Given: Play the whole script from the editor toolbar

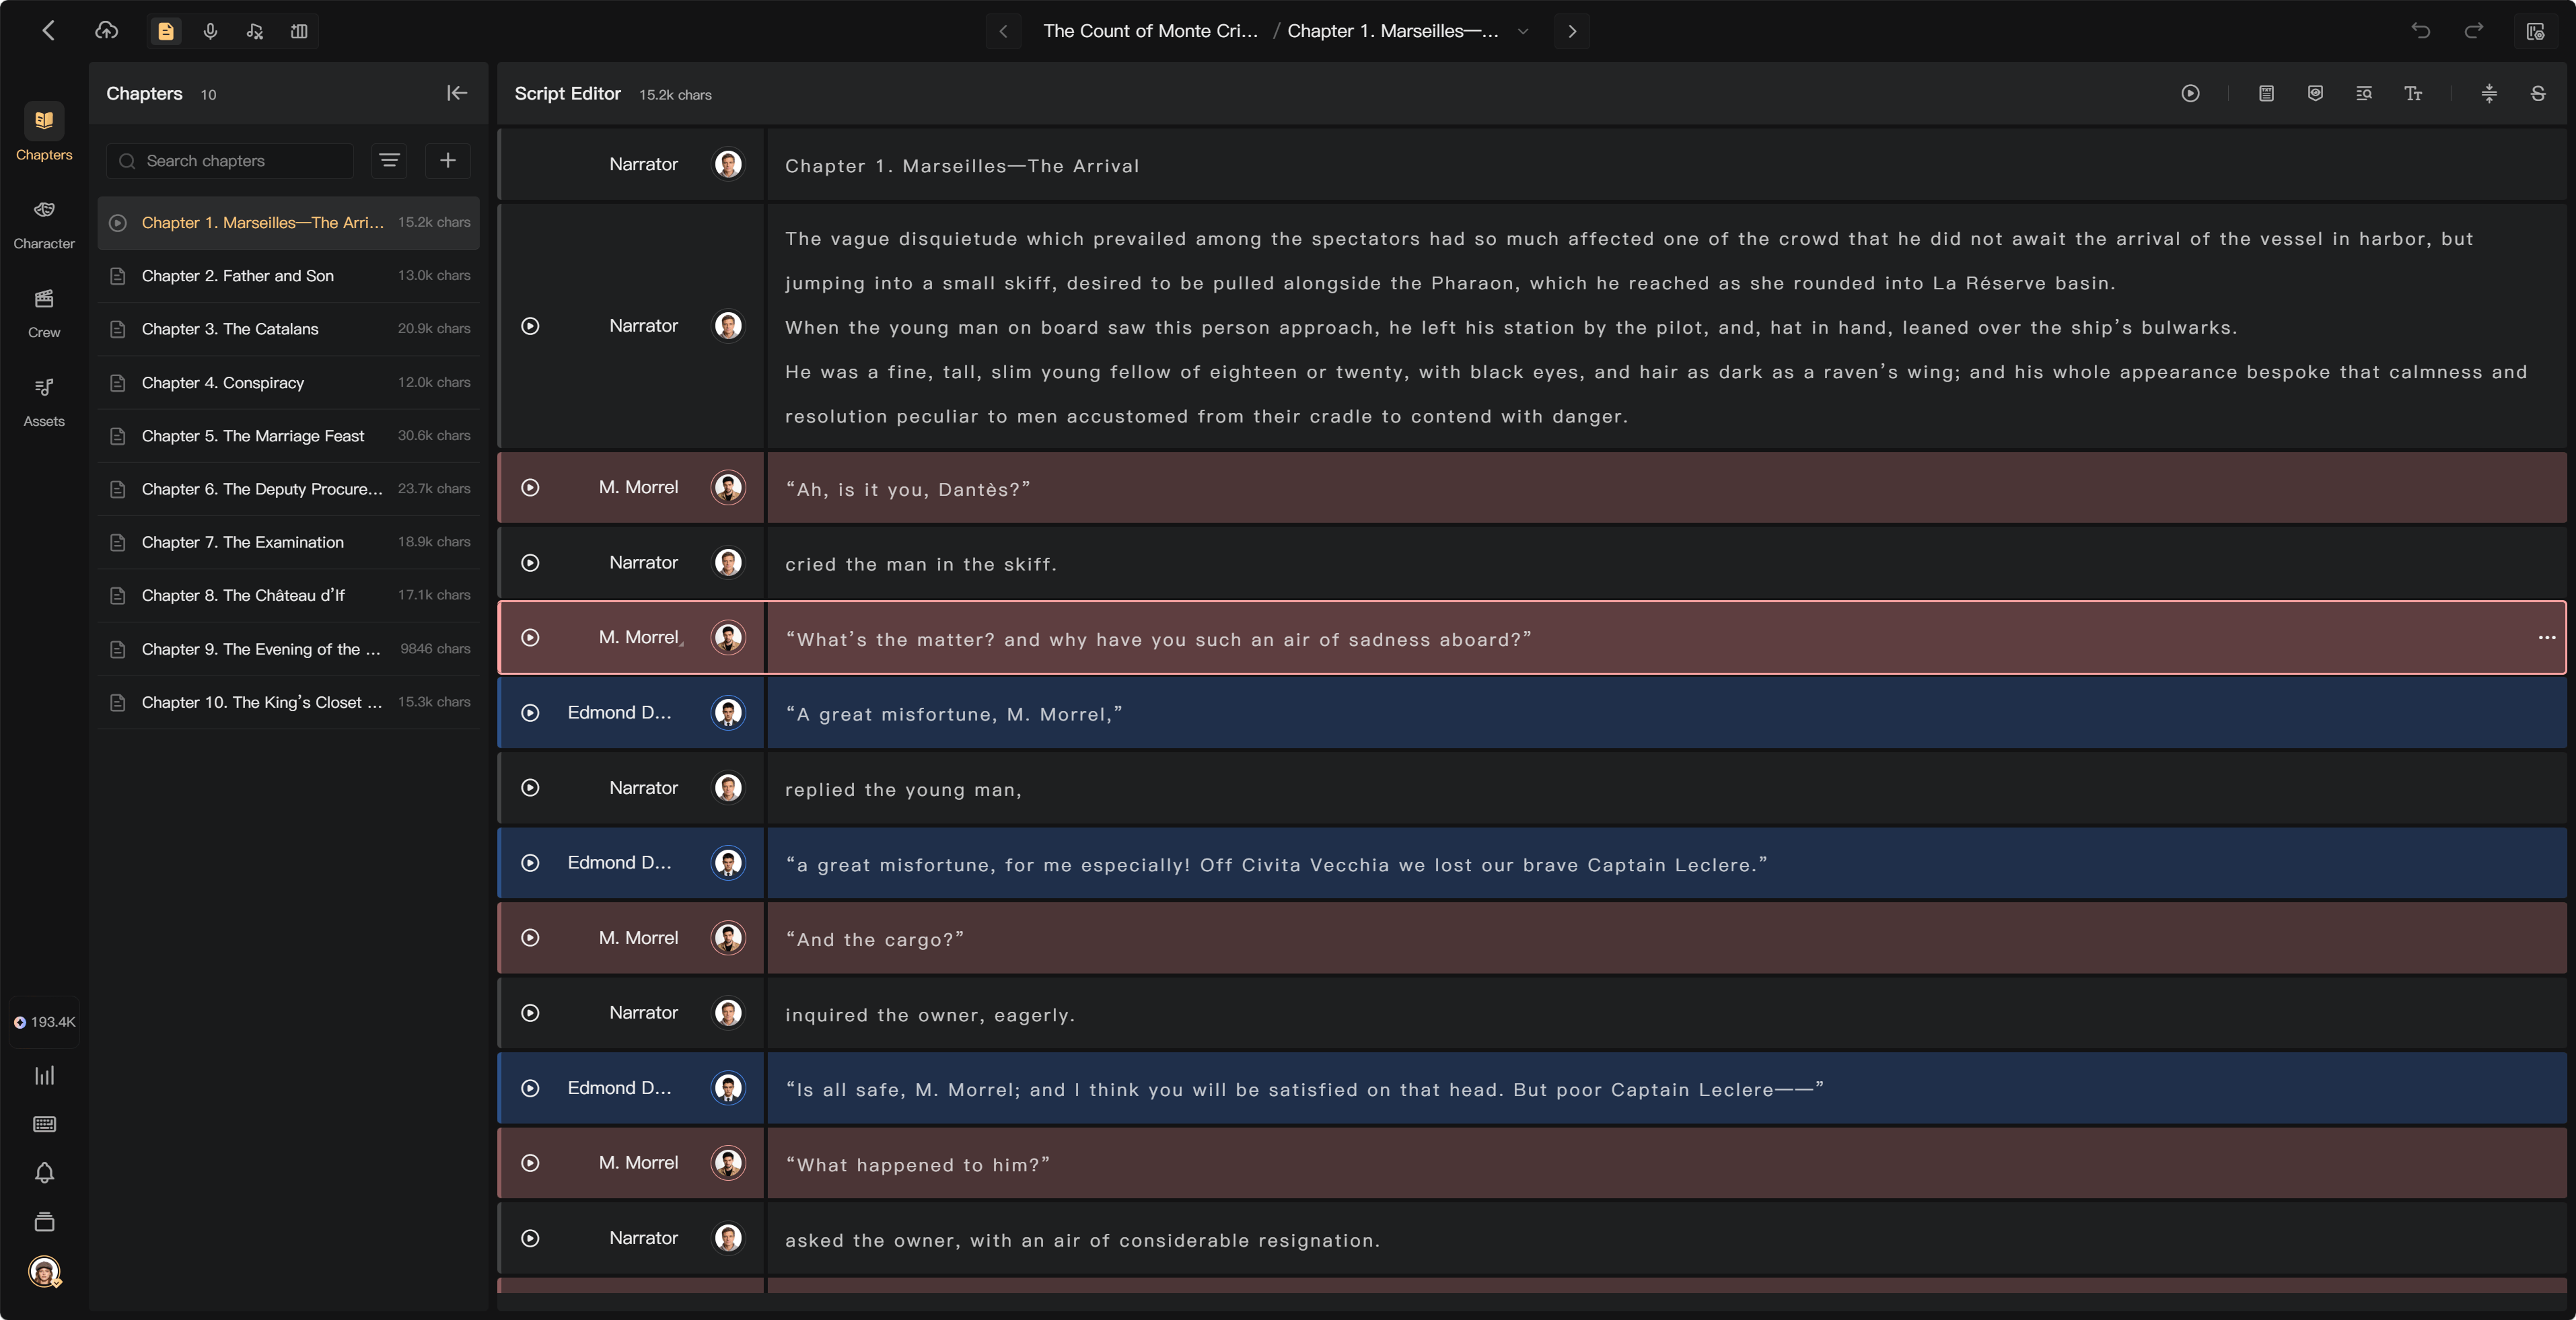Looking at the screenshot, I should click(2190, 93).
